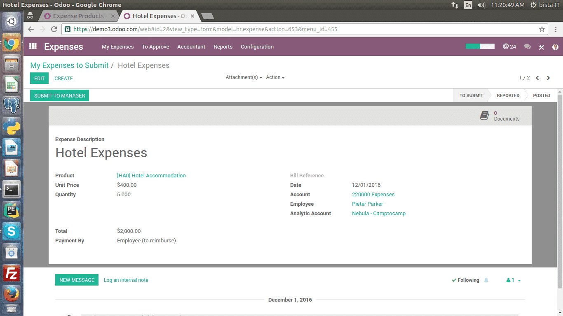The width and height of the screenshot is (563, 316).
Task: Open the Files manager dock icon
Action: click(12, 64)
